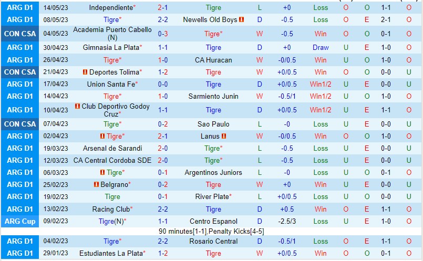423x261 pixels.
Task: Go to Gimnasia La Plata team page
Action: (x=111, y=47)
